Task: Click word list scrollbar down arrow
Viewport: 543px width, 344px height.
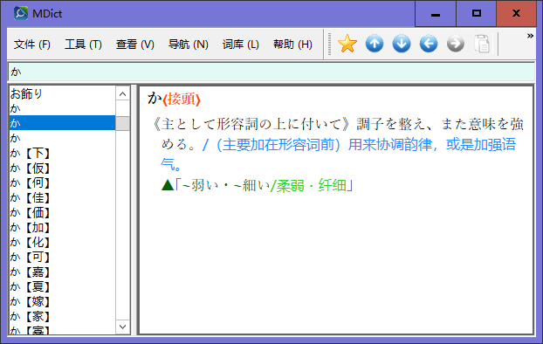Action: [122, 327]
